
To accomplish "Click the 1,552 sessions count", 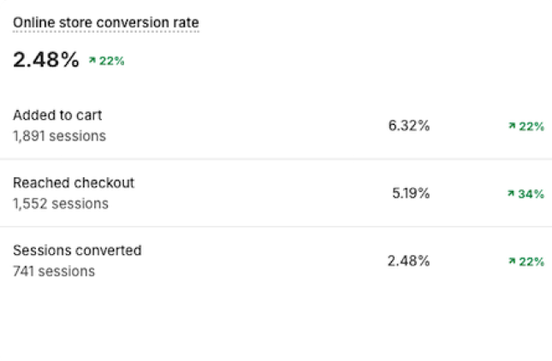I will (61, 204).
